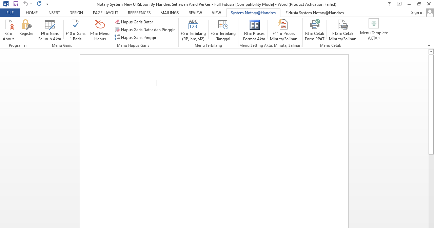This screenshot has width=434, height=228.
Task: Choose Hapus Garis Datar dan Pinggir
Action: click(145, 30)
